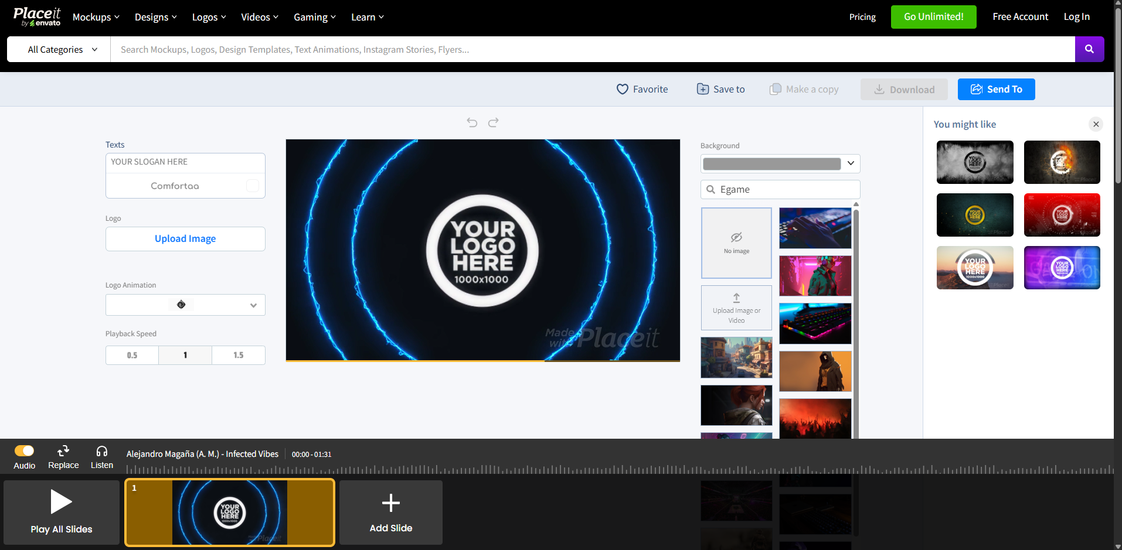
Task: Disable the Audio toggle
Action: tap(24, 450)
